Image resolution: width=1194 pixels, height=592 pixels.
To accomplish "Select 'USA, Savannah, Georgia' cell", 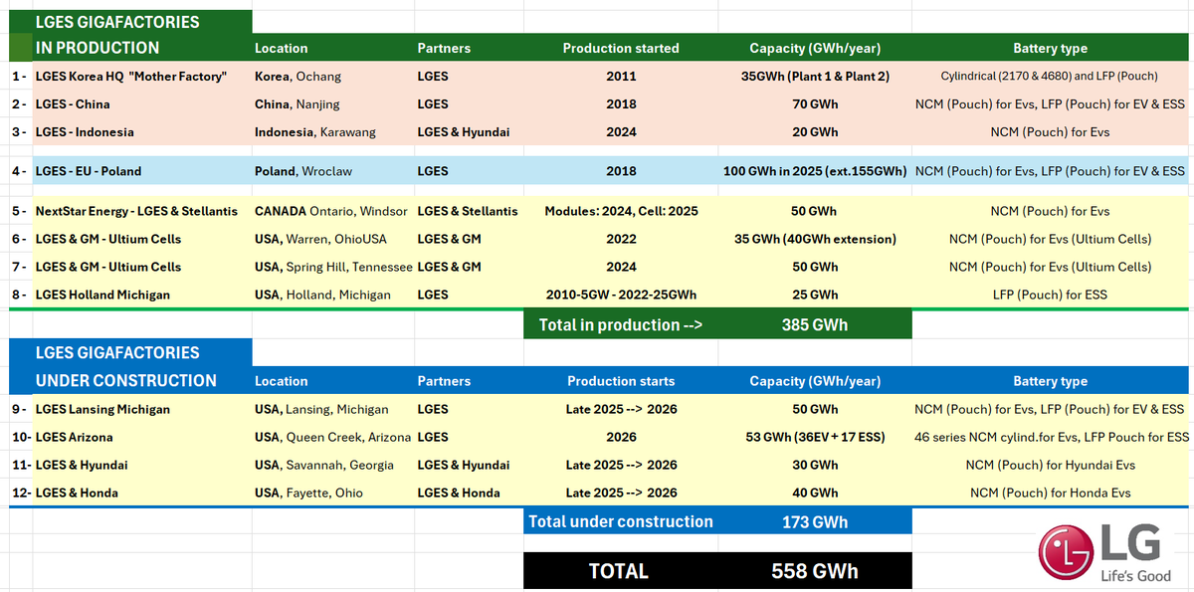I will [x=333, y=465].
